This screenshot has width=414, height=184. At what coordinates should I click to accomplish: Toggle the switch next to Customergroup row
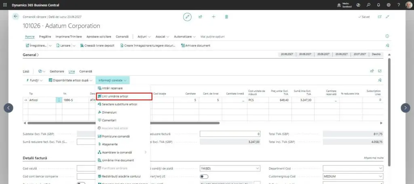click(x=204, y=176)
